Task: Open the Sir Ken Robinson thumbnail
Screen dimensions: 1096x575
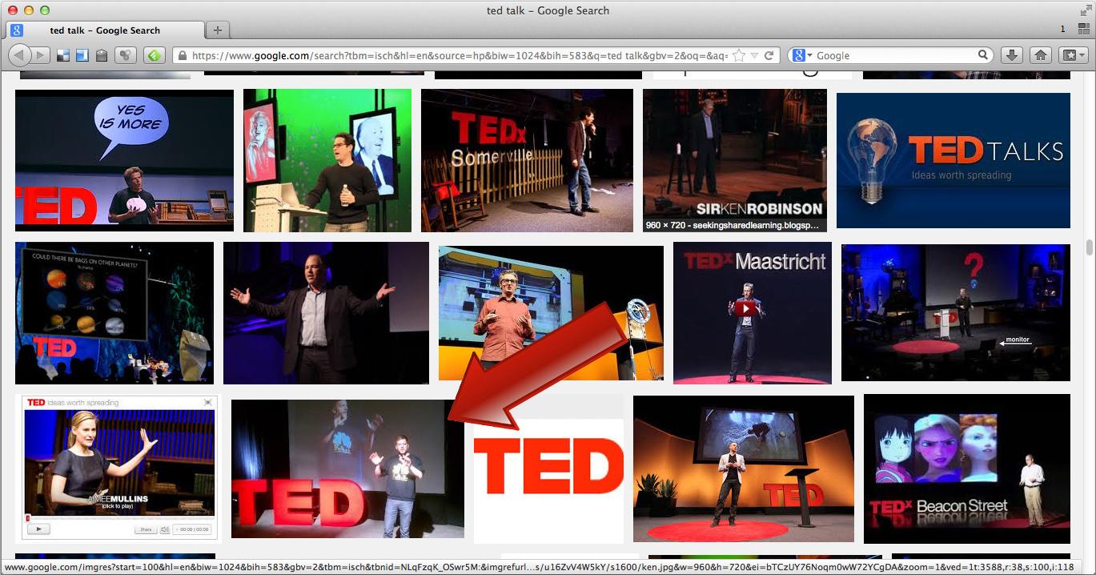Action: pos(735,160)
